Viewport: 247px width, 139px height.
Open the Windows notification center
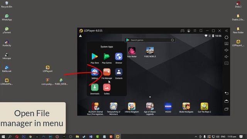point(241,136)
